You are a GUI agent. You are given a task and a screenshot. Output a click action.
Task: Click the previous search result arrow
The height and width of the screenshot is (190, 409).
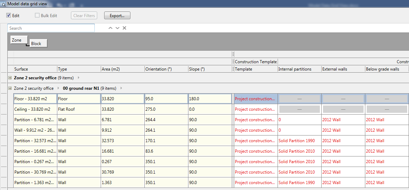click(110, 28)
